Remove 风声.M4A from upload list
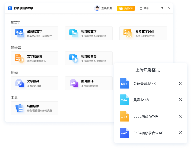Image resolution: width=192 pixels, height=149 pixels. click(180, 100)
